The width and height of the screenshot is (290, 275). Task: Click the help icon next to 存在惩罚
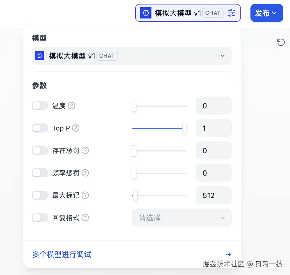pos(85,151)
